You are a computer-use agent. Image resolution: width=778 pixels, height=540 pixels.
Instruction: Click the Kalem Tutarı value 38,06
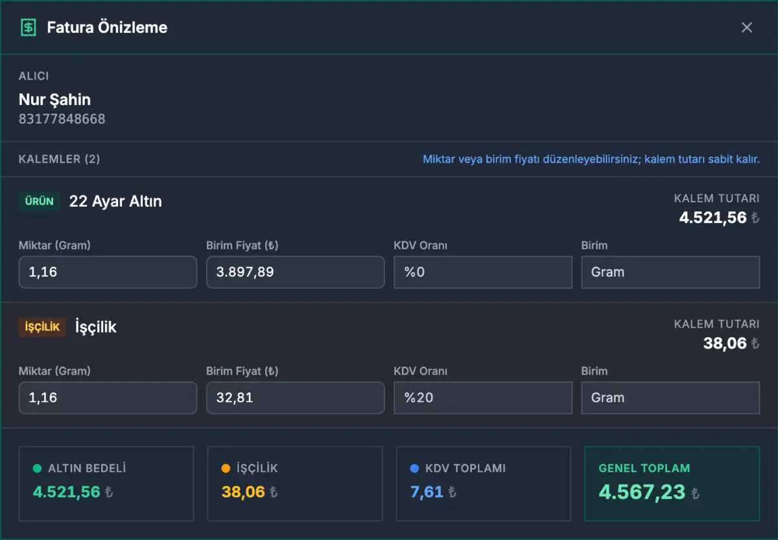point(725,344)
